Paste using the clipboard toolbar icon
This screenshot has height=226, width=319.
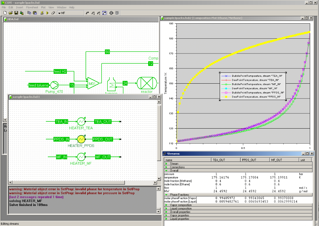point(35,13)
